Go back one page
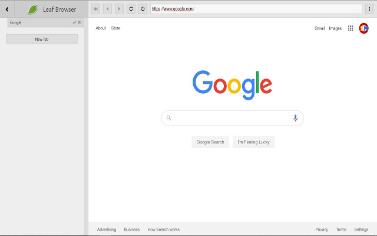 point(107,9)
